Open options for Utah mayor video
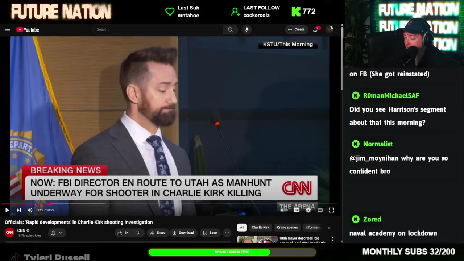 [x=332, y=239]
